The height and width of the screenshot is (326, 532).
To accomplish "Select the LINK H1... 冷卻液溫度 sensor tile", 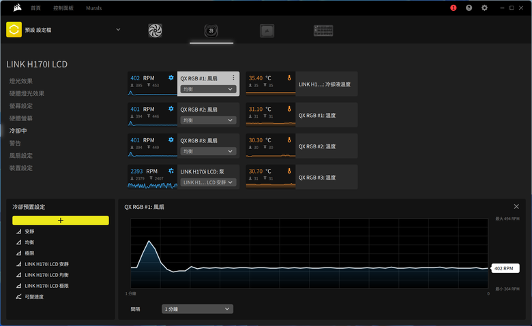I will click(301, 84).
